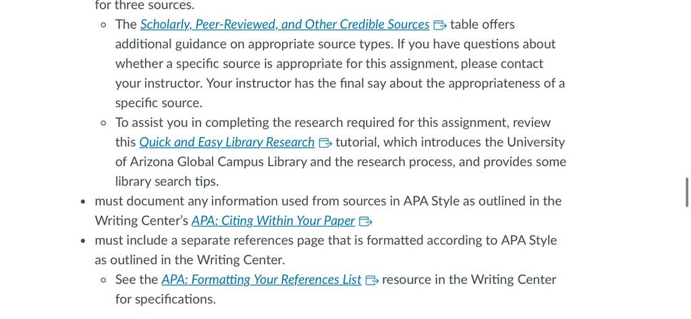Open APA: Citing Within Your Paper link

click(273, 221)
